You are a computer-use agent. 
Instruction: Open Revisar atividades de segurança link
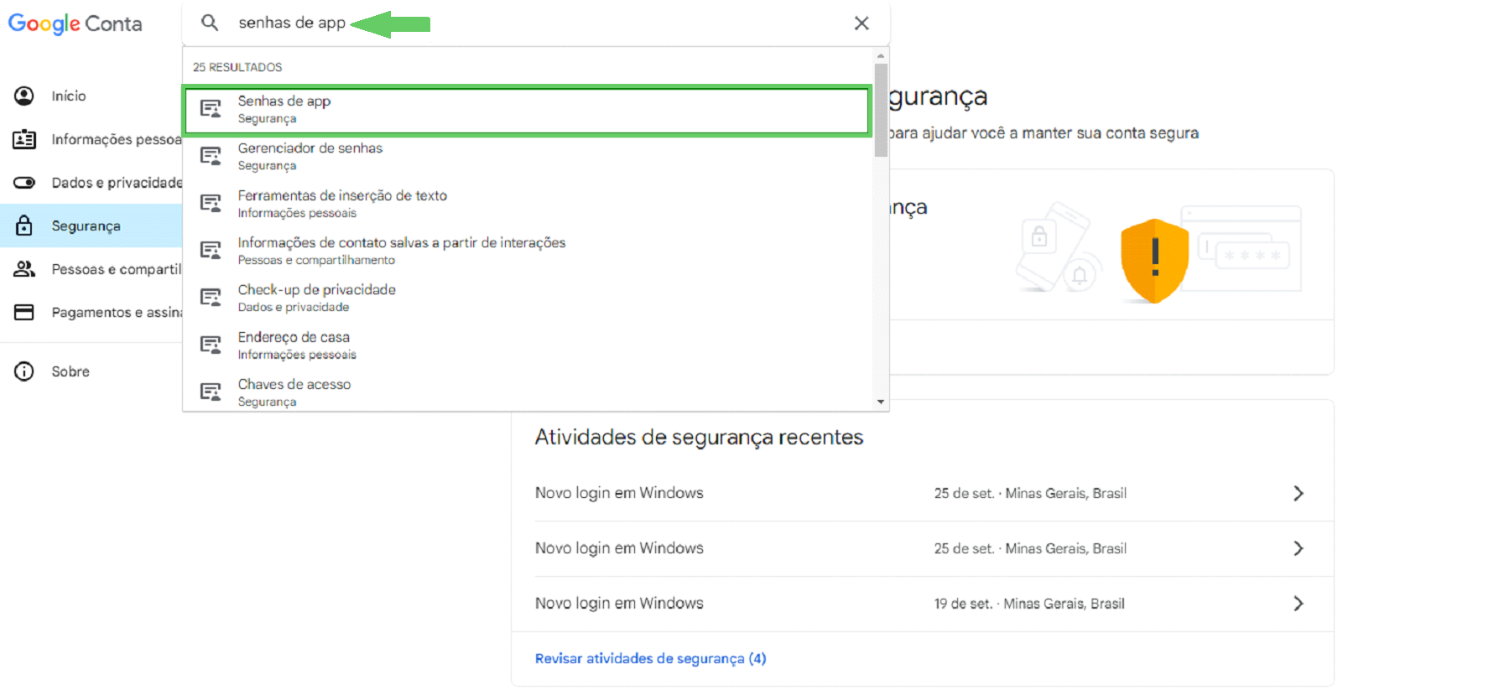(x=651, y=658)
